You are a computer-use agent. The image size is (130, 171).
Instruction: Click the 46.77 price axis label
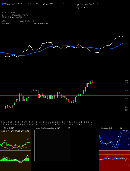pos(127,91)
